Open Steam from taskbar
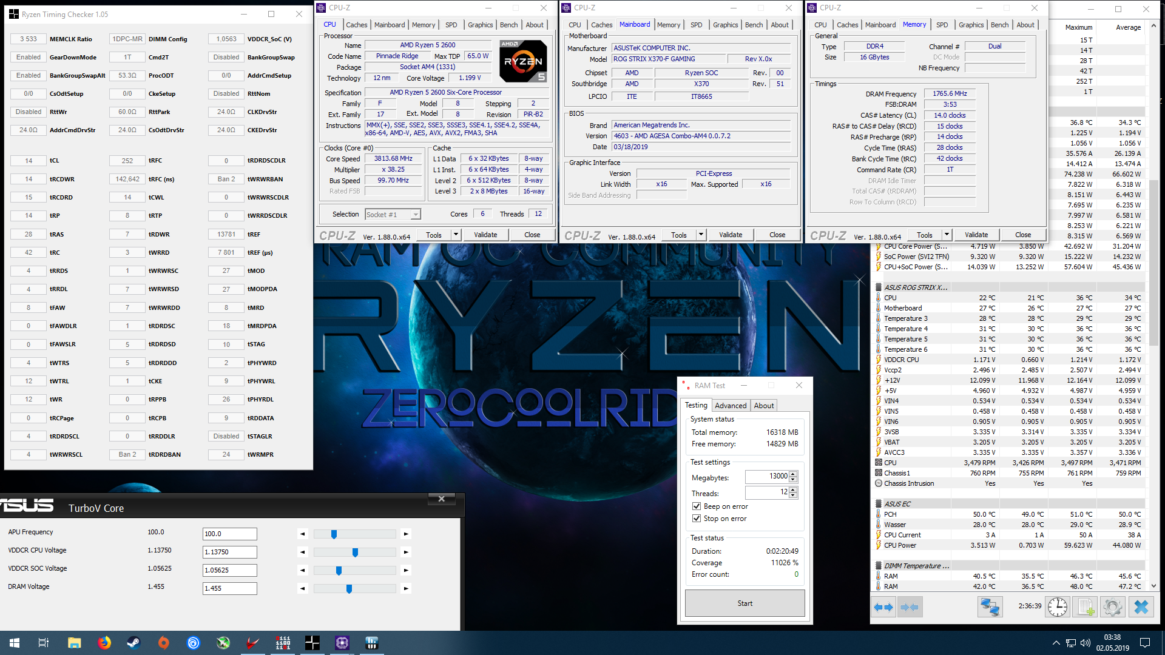1165x655 pixels. coord(133,643)
